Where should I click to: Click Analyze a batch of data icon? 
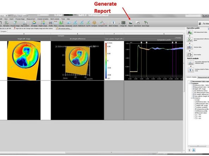[x=191, y=70]
